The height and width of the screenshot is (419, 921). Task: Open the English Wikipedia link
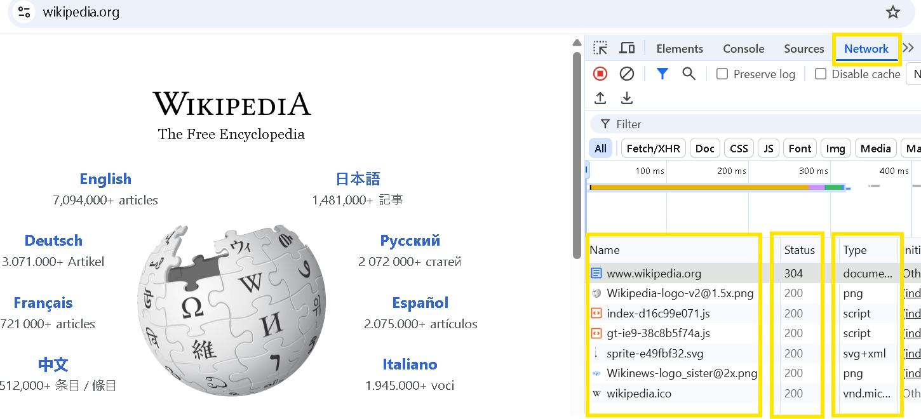[x=105, y=178]
